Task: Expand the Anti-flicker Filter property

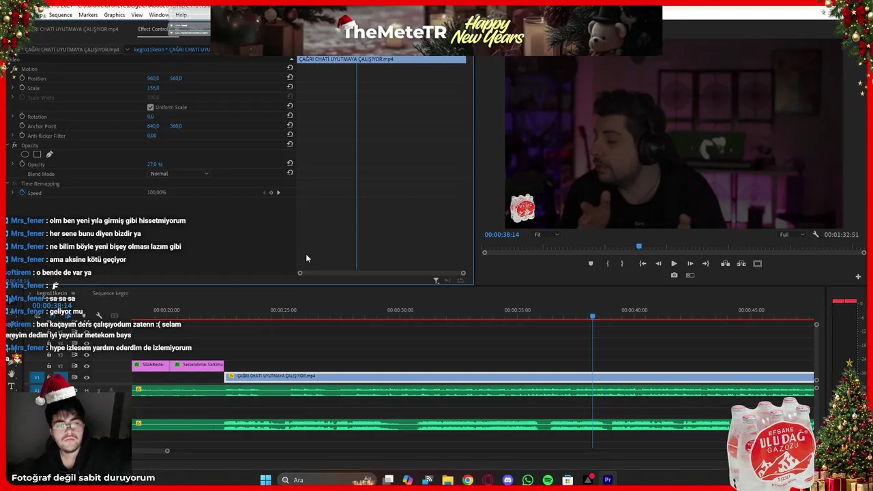Action: tap(12, 136)
